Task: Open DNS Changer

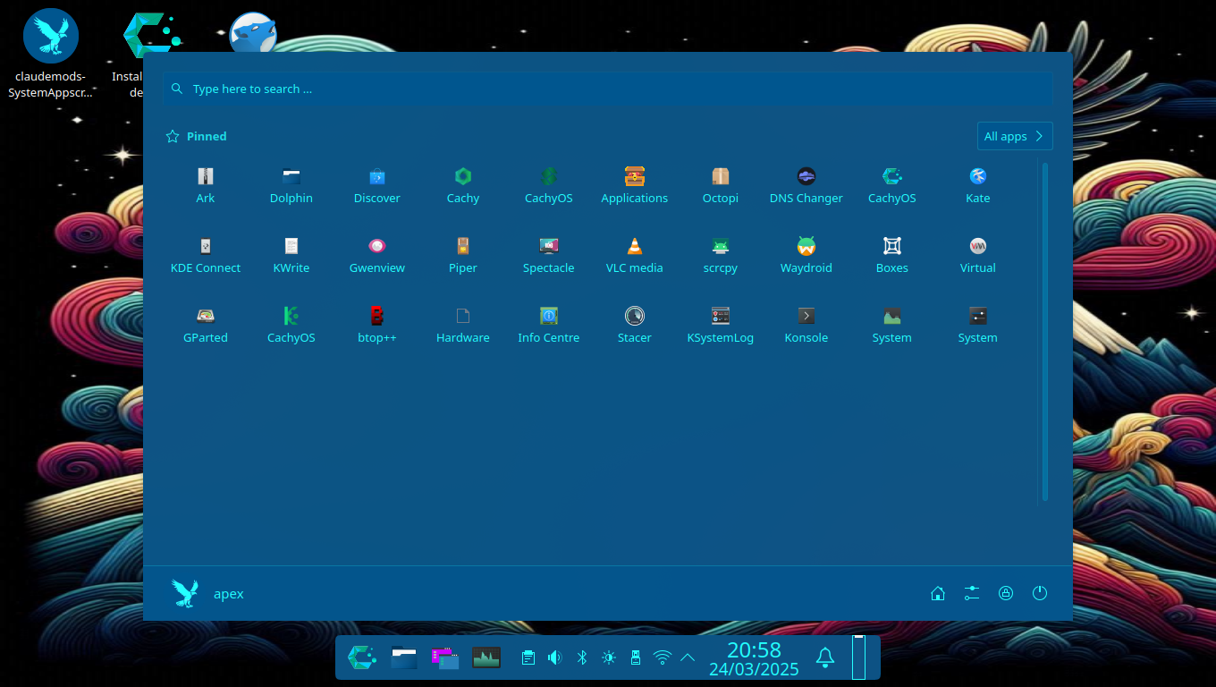Action: click(x=806, y=185)
